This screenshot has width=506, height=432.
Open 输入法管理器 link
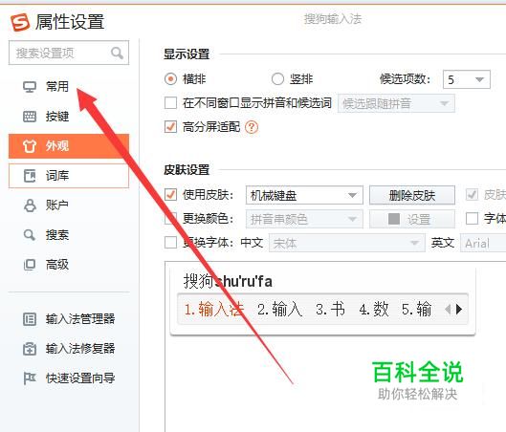(x=80, y=319)
